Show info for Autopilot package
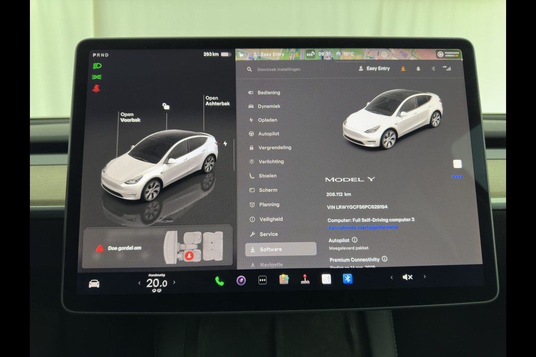 click(x=355, y=240)
